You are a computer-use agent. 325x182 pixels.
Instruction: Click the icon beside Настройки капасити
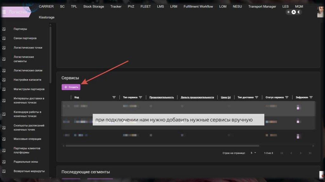click(4, 80)
